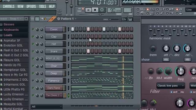Select the Choir channel button
196x110 pixels.
point(54,66)
